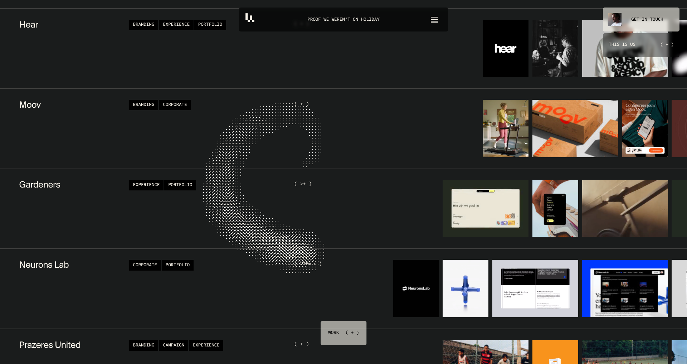
Task: Click the plus marker in the Moov row
Action: 302,104
